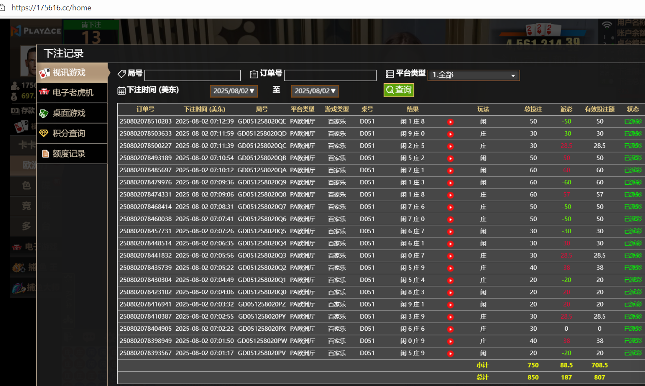The image size is (645, 386).
Task: Open the 平台类型 dropdown showing 1.全部
Action: click(x=473, y=75)
